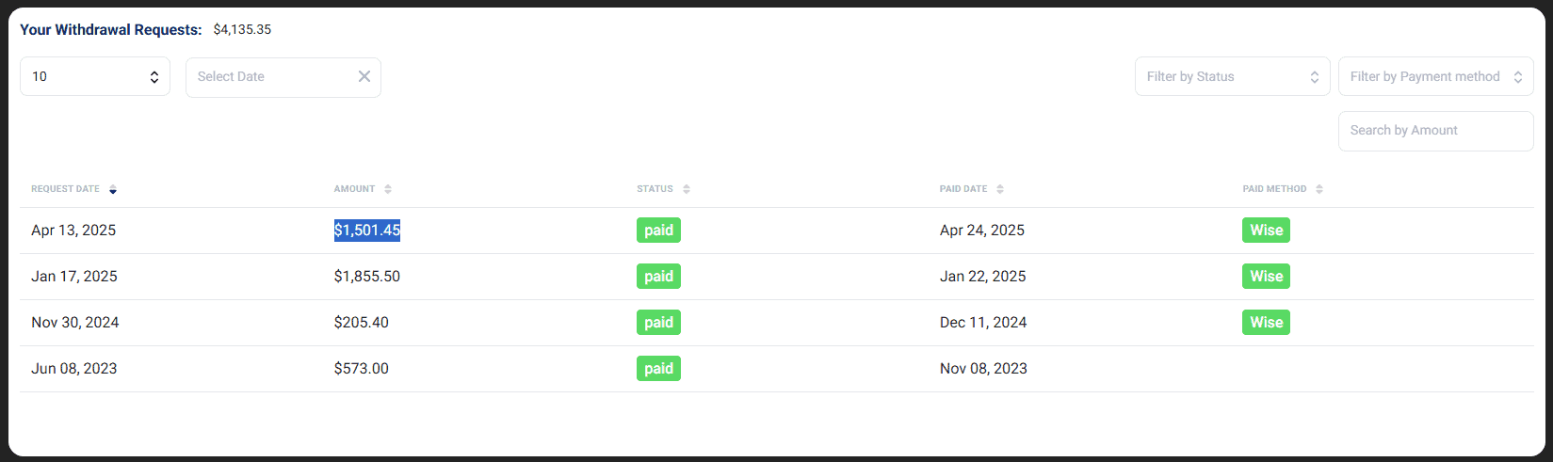Click the Wise badge for Apr 24, 2025 payment
This screenshot has width=1553, height=462.
click(x=1266, y=231)
